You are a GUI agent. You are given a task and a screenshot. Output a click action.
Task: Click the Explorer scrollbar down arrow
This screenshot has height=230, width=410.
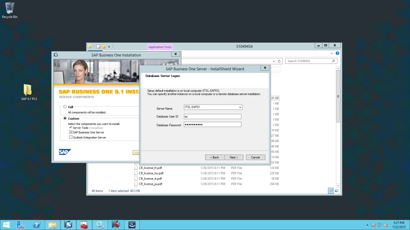(x=338, y=185)
